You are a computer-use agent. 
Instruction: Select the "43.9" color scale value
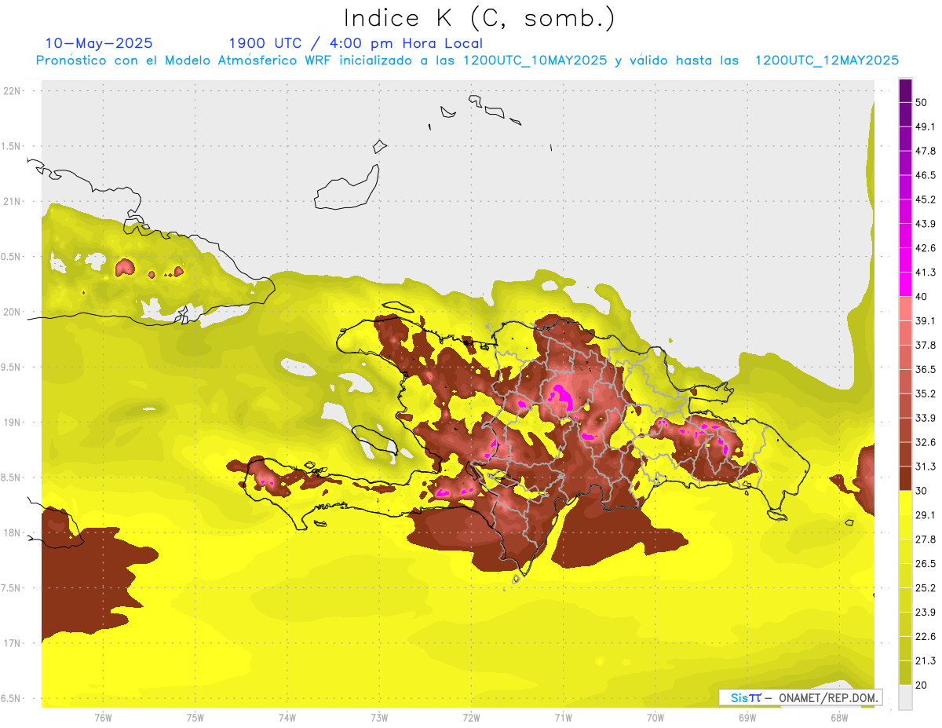pos(926,224)
